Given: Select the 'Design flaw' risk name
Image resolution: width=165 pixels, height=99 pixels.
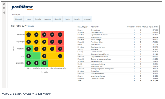Looking at the screenshot, I should pos(95,71).
